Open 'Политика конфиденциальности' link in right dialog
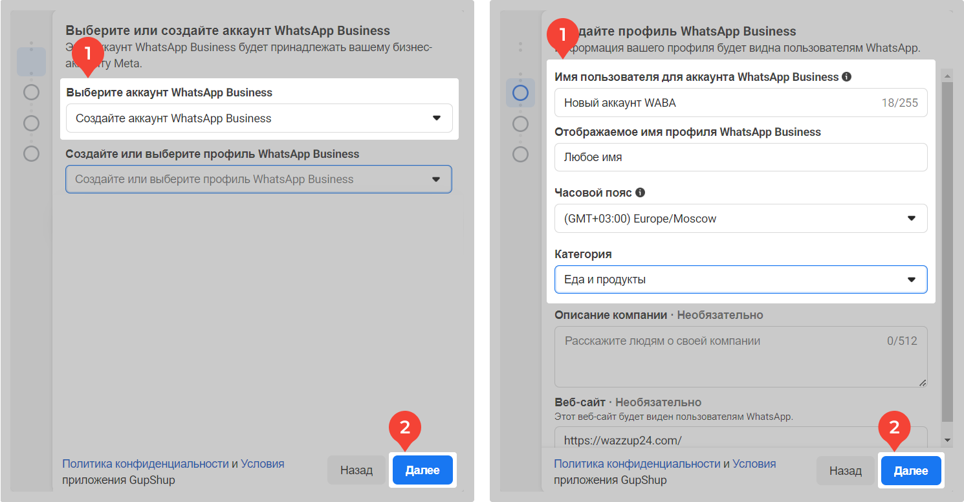The width and height of the screenshot is (964, 502). (637, 464)
